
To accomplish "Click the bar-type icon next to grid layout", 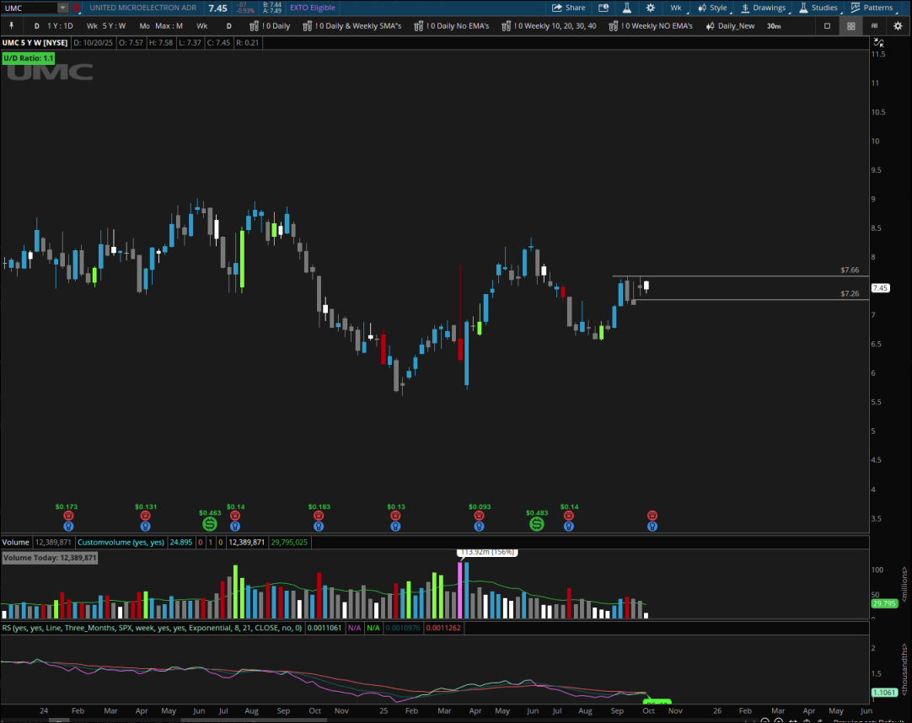I will (x=874, y=26).
